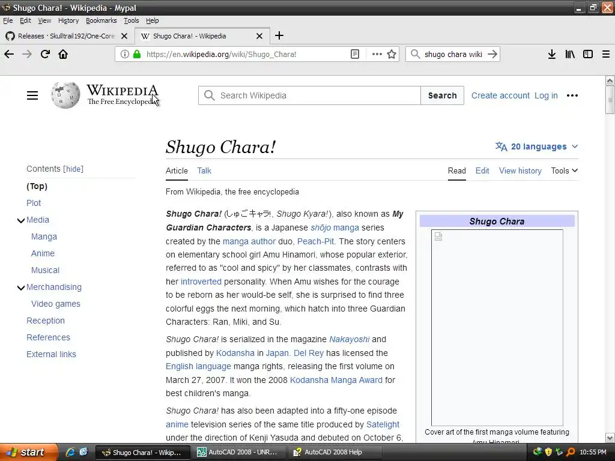This screenshot has width=615, height=461.
Task: Open the Tools dropdown on article
Action: click(564, 170)
